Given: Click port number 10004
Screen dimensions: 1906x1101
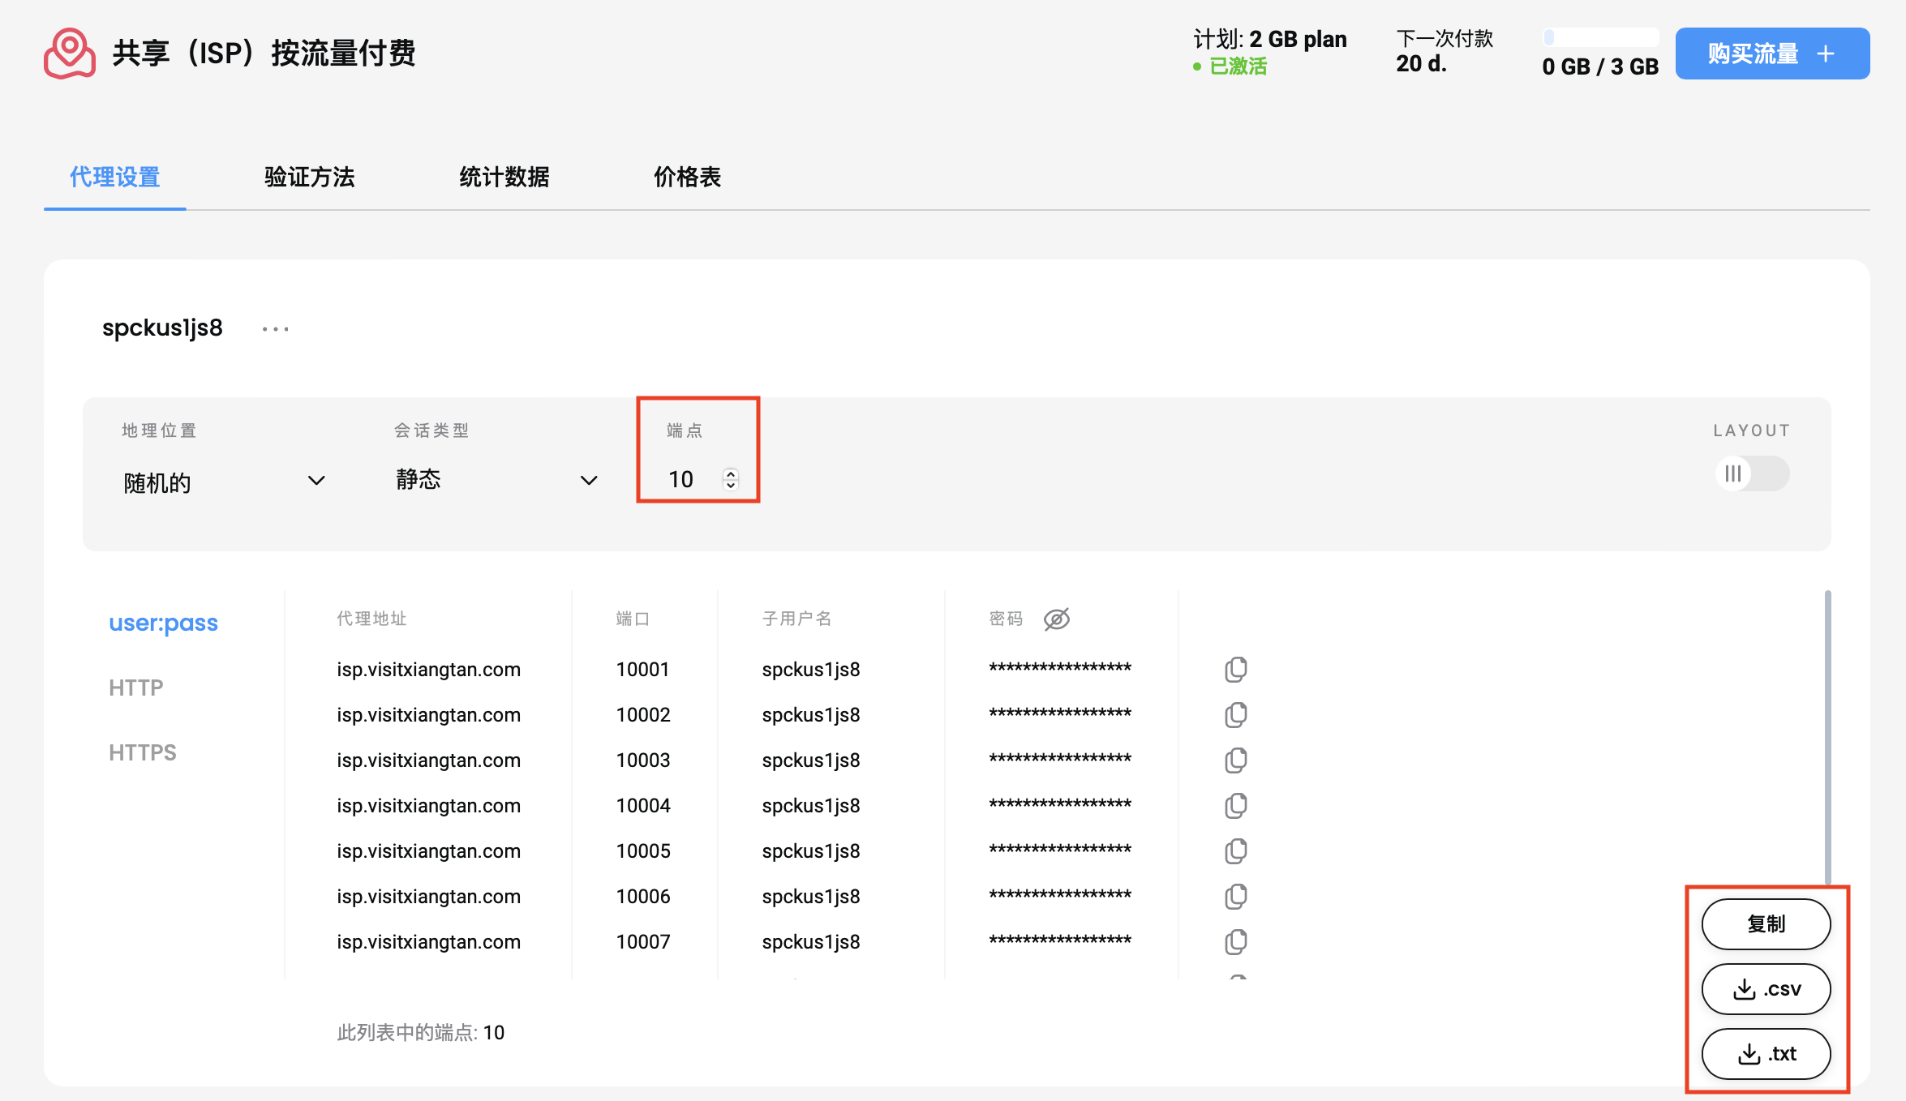Looking at the screenshot, I should click(643, 806).
